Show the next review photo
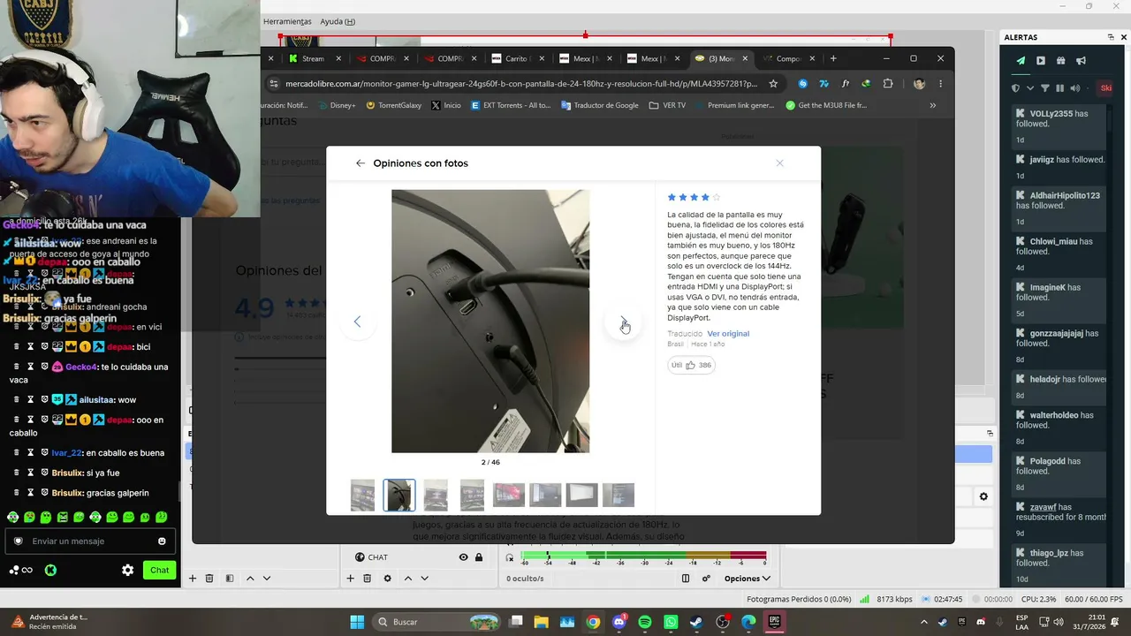1131x636 pixels. 624,322
